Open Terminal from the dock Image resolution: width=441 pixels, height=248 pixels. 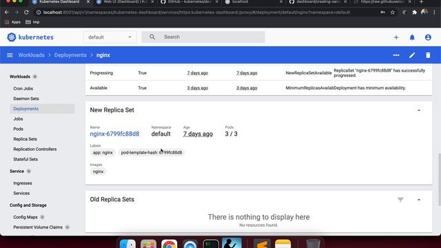click(211, 244)
